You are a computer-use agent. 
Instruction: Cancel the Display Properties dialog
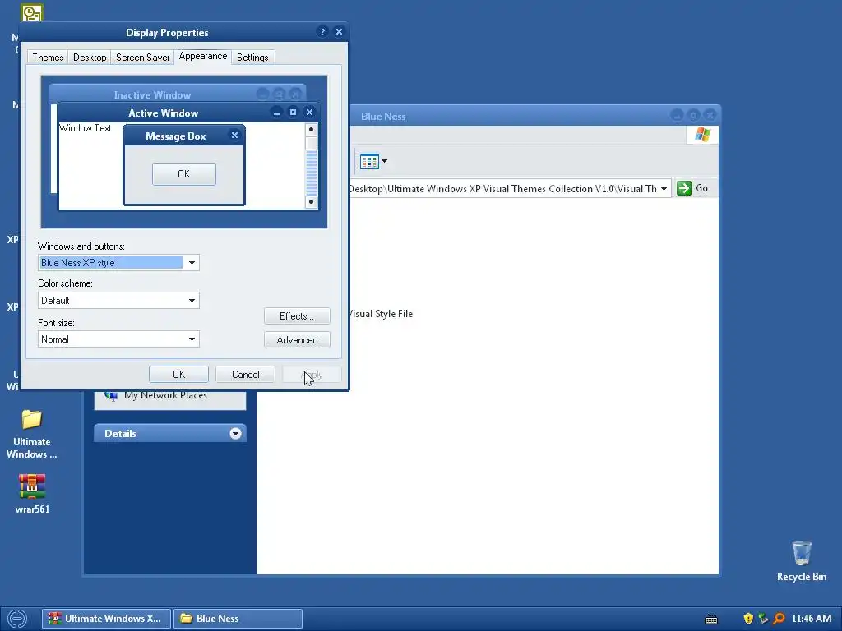(x=245, y=375)
